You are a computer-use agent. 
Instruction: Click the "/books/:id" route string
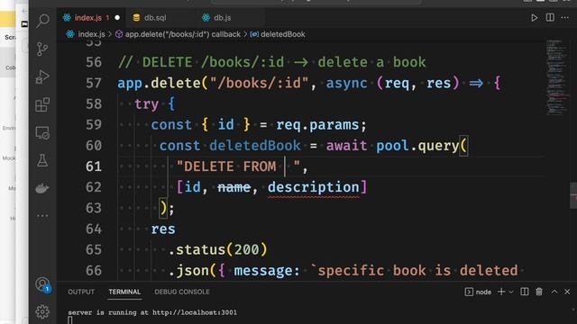259,83
